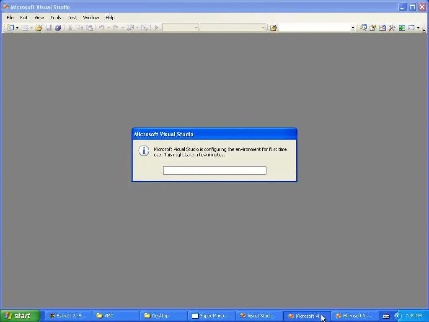Click the 7:39 PM clock
Screen dimensions: 429x322
(413, 316)
